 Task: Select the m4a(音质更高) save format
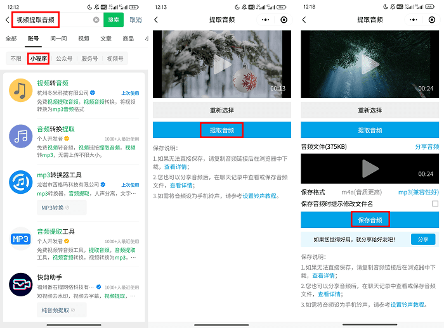(x=362, y=192)
